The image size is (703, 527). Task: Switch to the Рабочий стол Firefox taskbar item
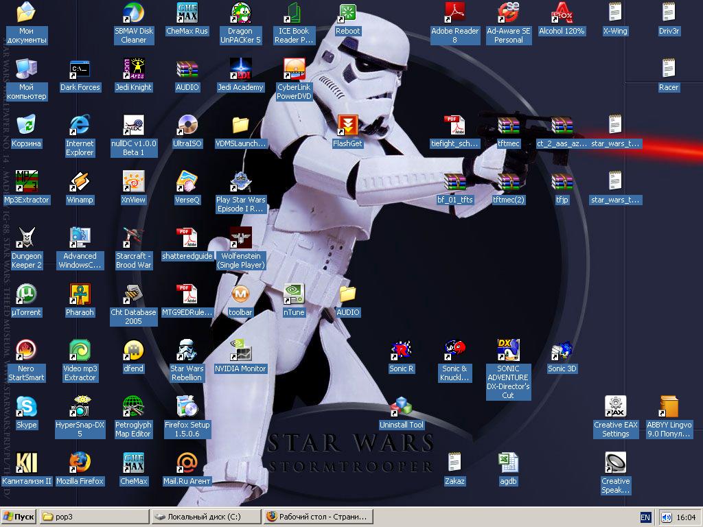point(319,517)
